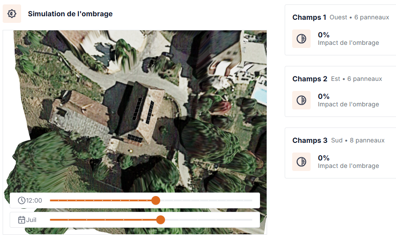This screenshot has width=396, height=240.
Task: Click the west-facing solar panel array on roof
Action: coord(138,109)
